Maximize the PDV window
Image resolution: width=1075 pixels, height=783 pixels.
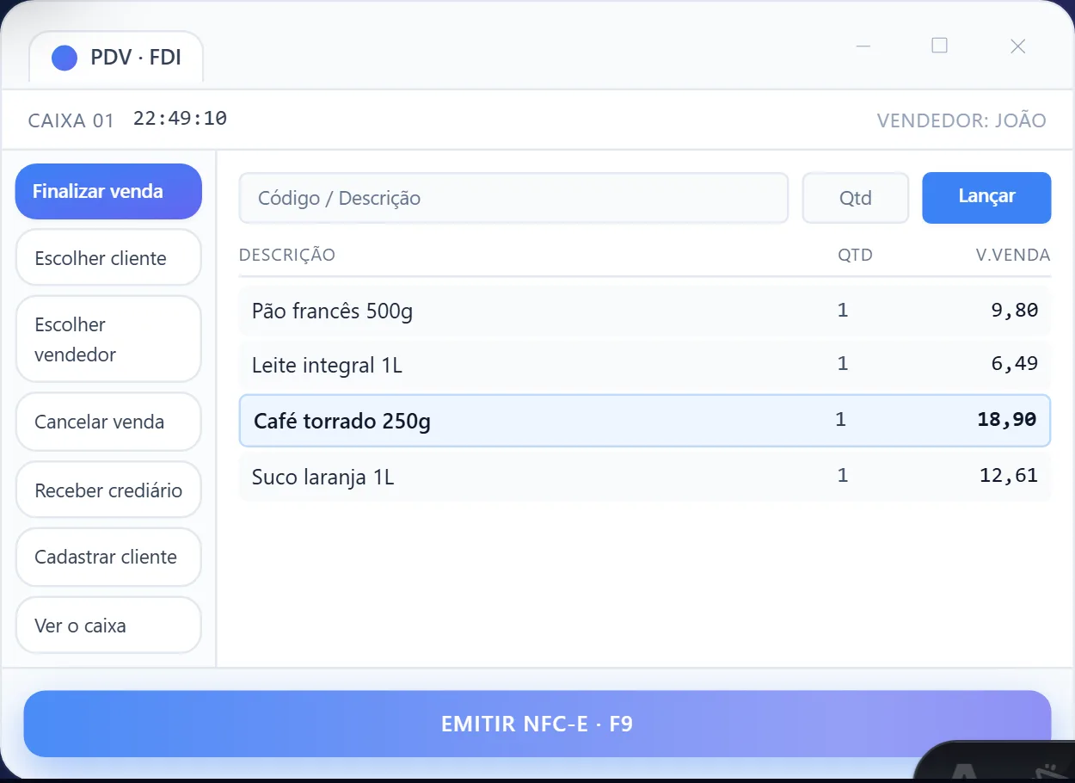click(940, 46)
